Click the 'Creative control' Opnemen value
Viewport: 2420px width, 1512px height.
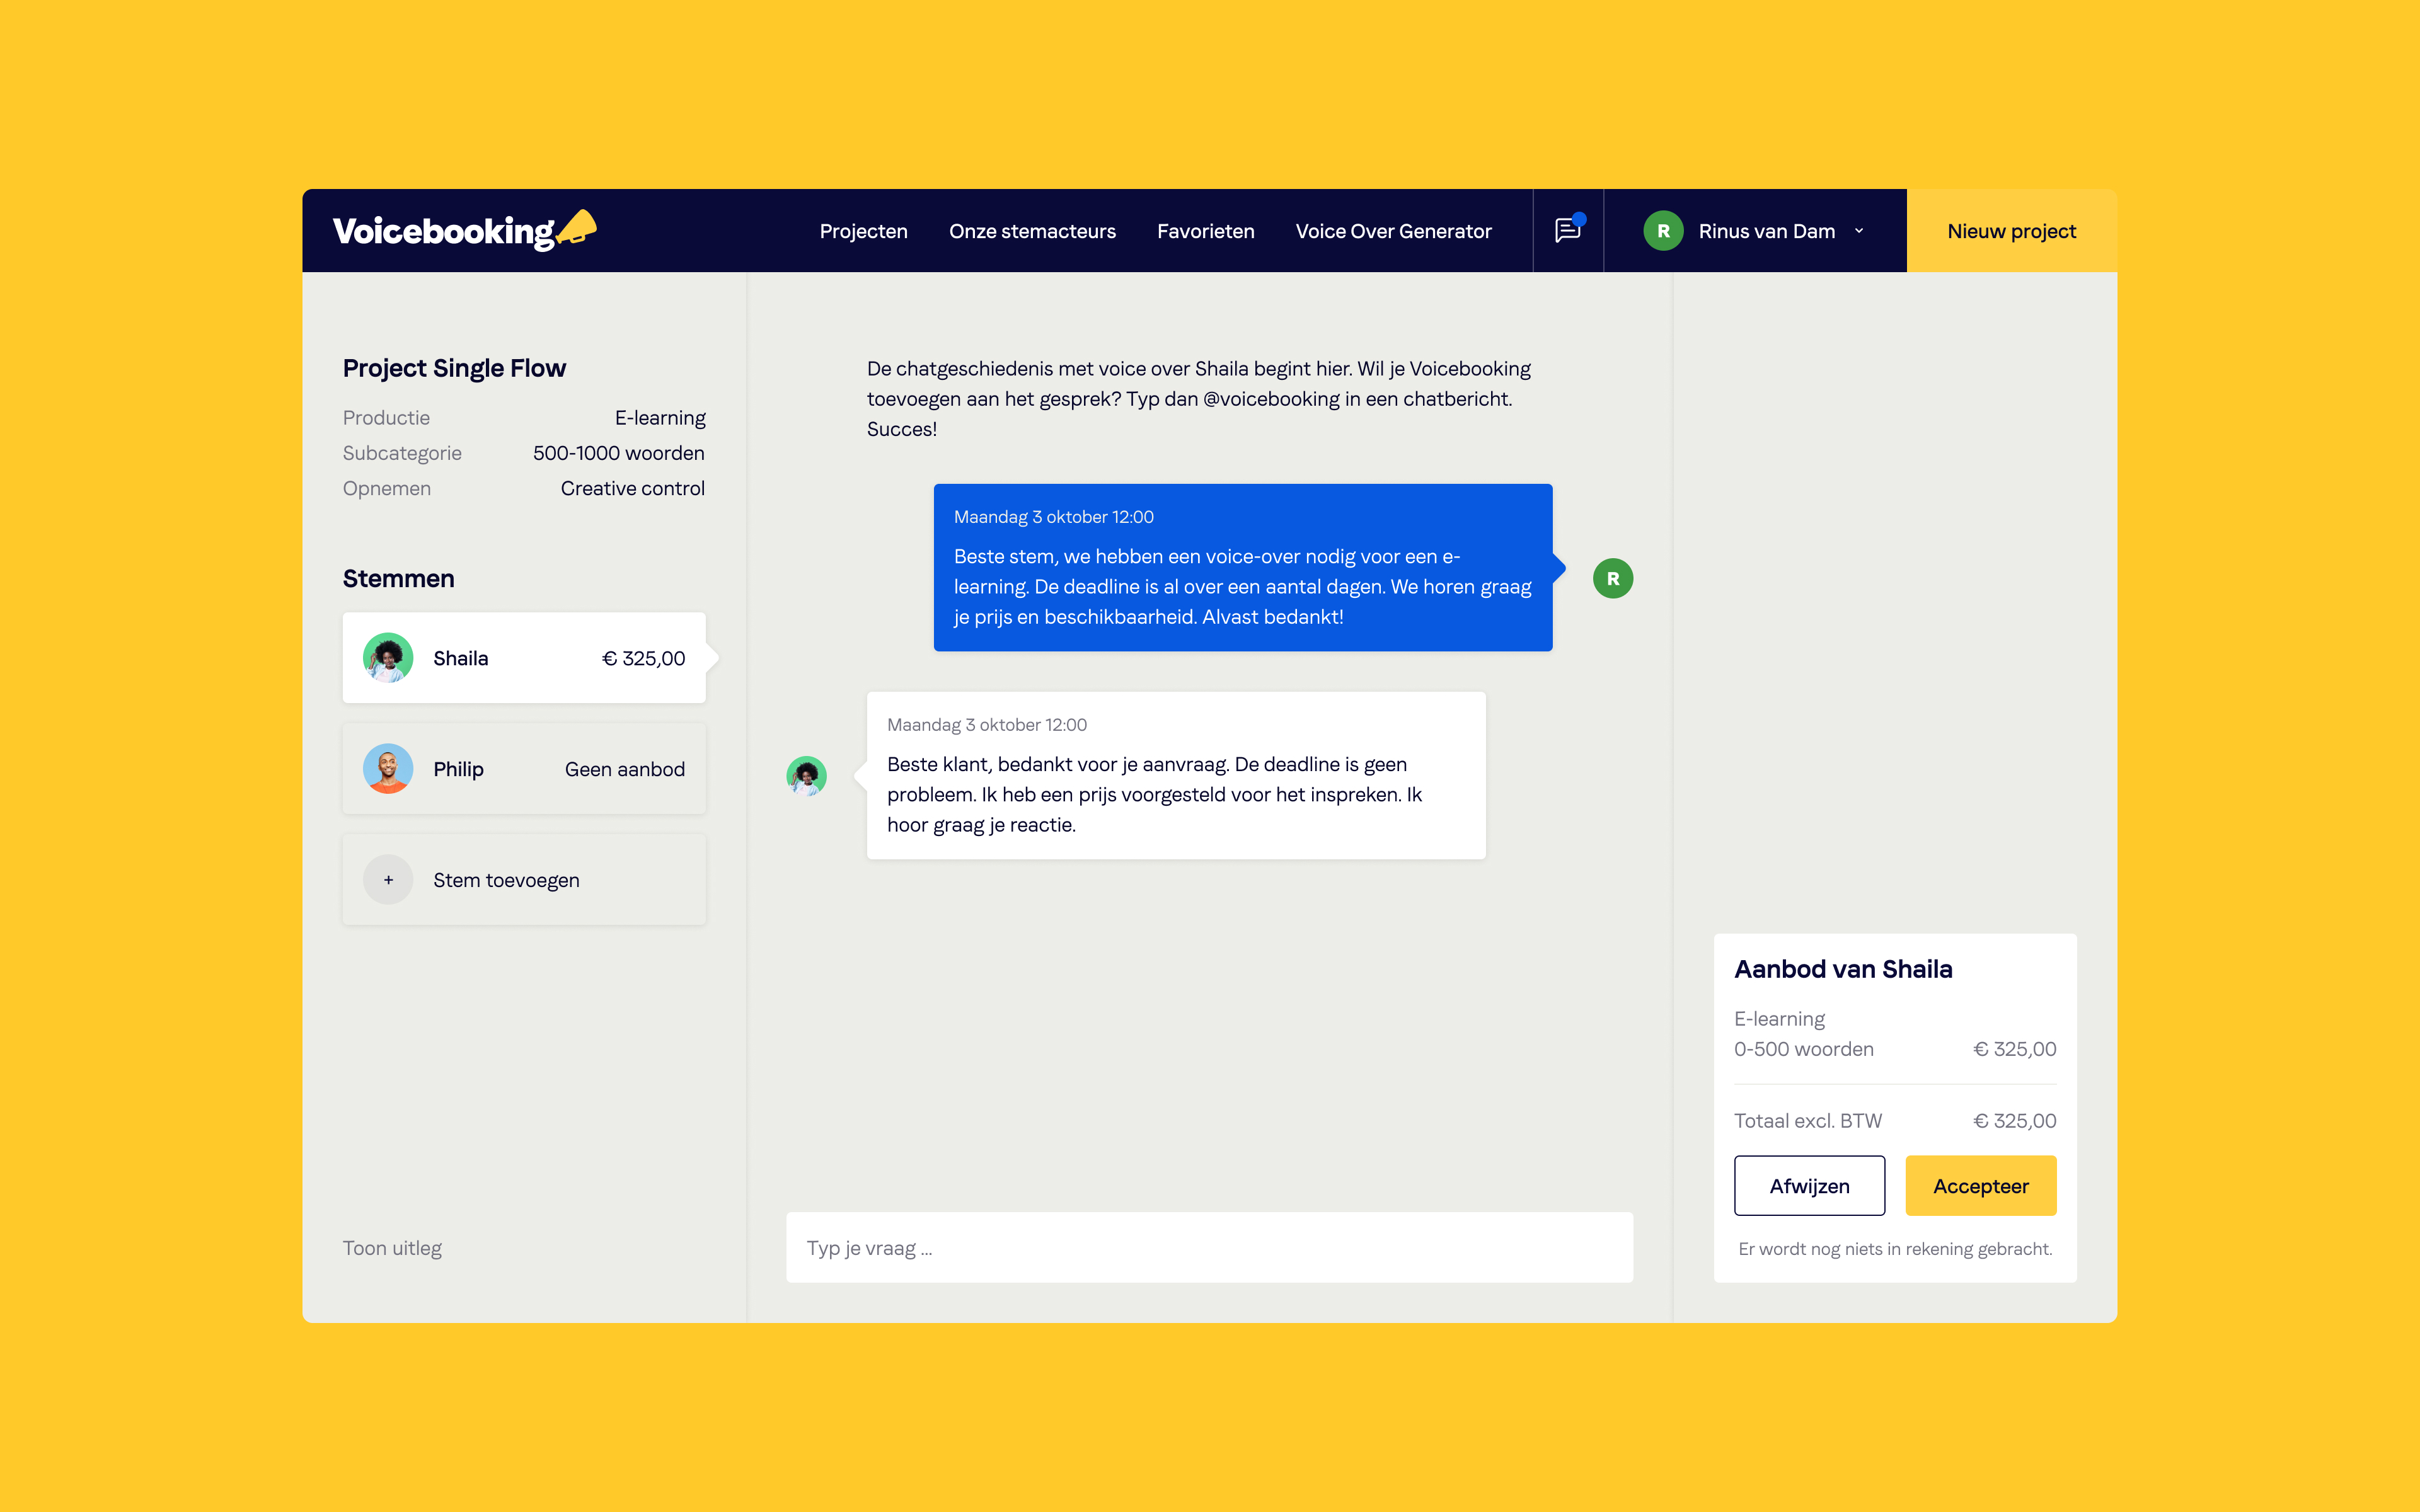[633, 488]
